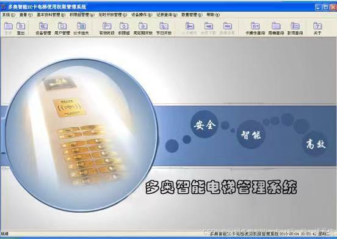Open the 卡操作查询 card query icon

click(x=255, y=28)
